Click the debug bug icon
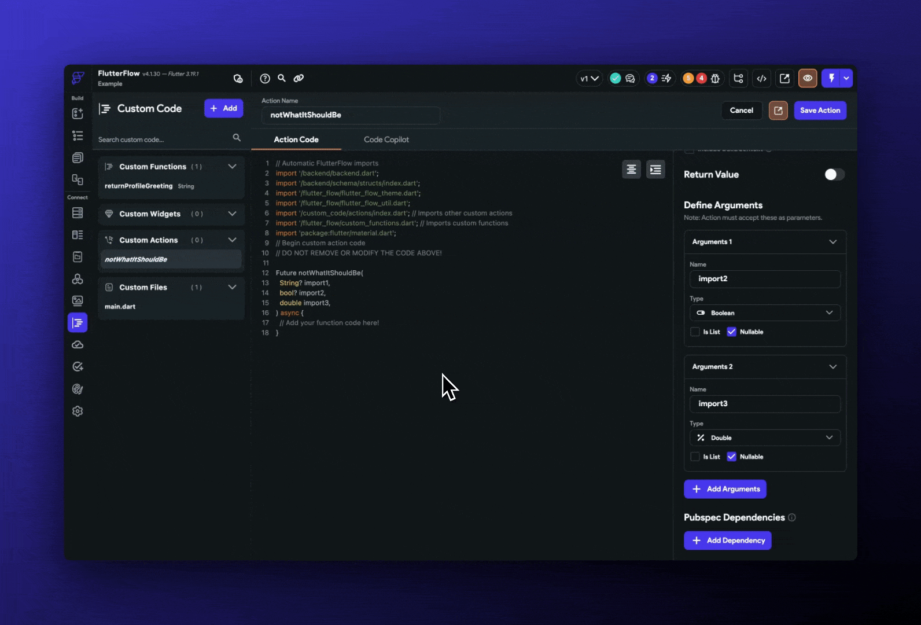This screenshot has height=625, width=921. (x=715, y=78)
